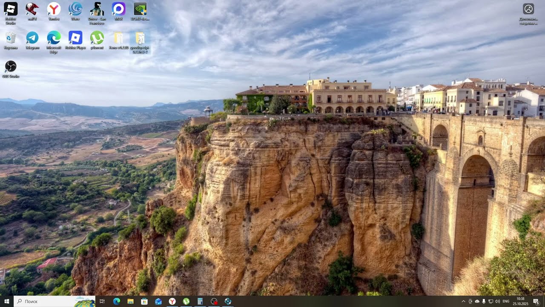Open Calculator from the taskbar
This screenshot has height=307, width=545.
tap(200, 301)
